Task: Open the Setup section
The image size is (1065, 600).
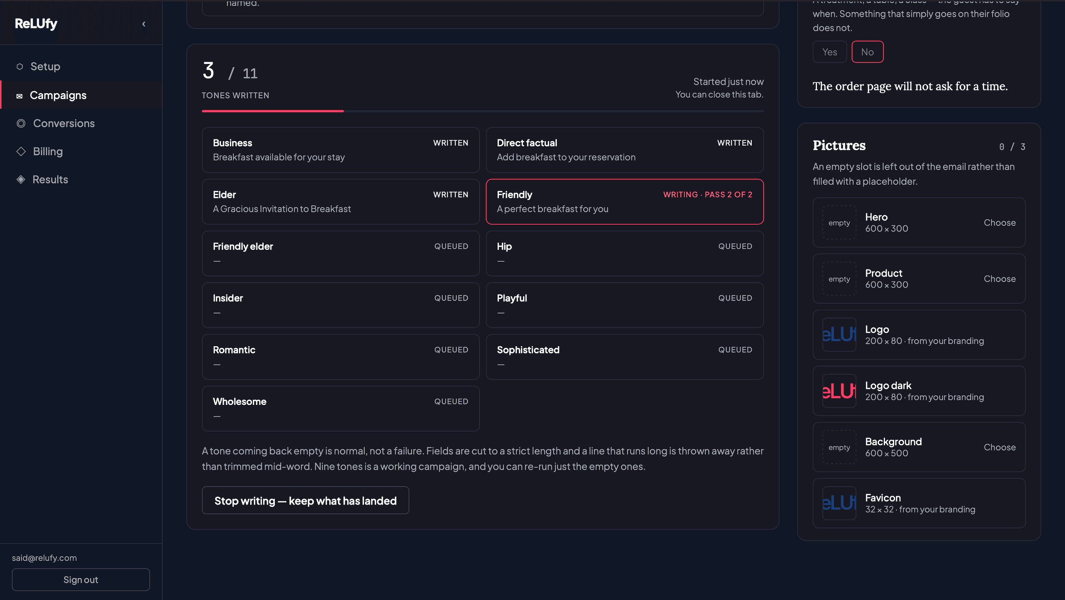Action: tap(82, 66)
